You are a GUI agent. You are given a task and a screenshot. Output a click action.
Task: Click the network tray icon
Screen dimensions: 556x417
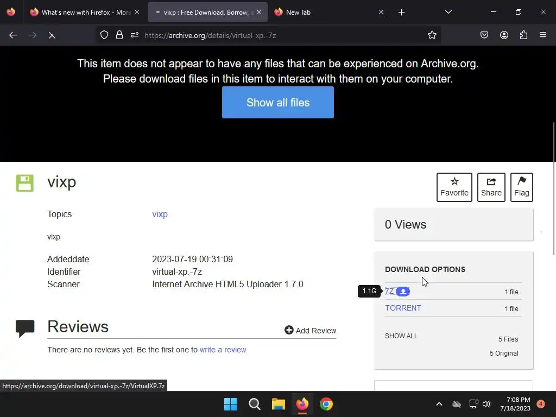473,404
